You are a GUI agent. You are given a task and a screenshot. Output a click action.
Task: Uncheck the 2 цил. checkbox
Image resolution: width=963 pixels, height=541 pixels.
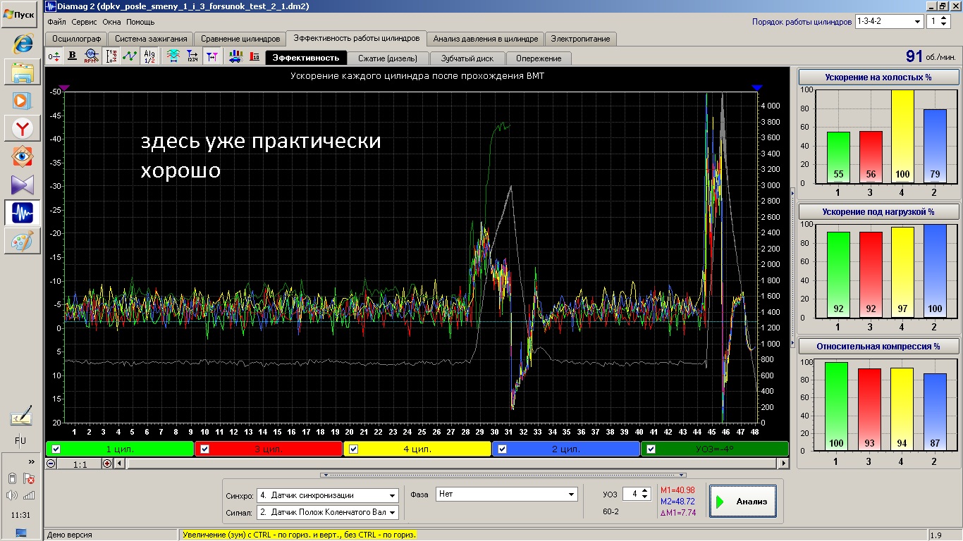(x=503, y=449)
